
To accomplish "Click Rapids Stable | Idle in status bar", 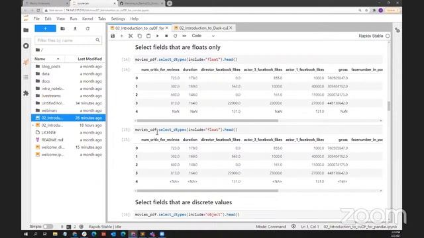I will 105,227.
